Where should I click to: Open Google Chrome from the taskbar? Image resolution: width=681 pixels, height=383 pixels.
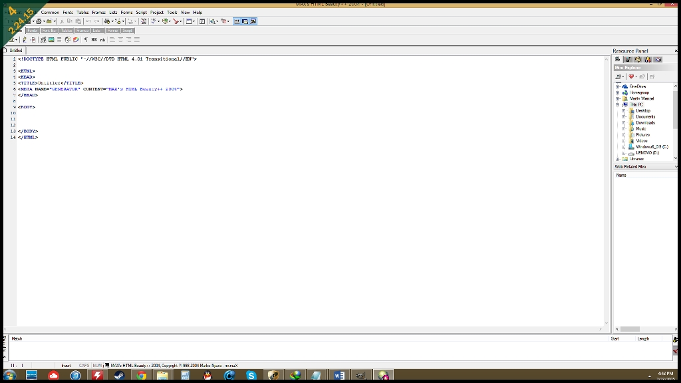[141, 376]
